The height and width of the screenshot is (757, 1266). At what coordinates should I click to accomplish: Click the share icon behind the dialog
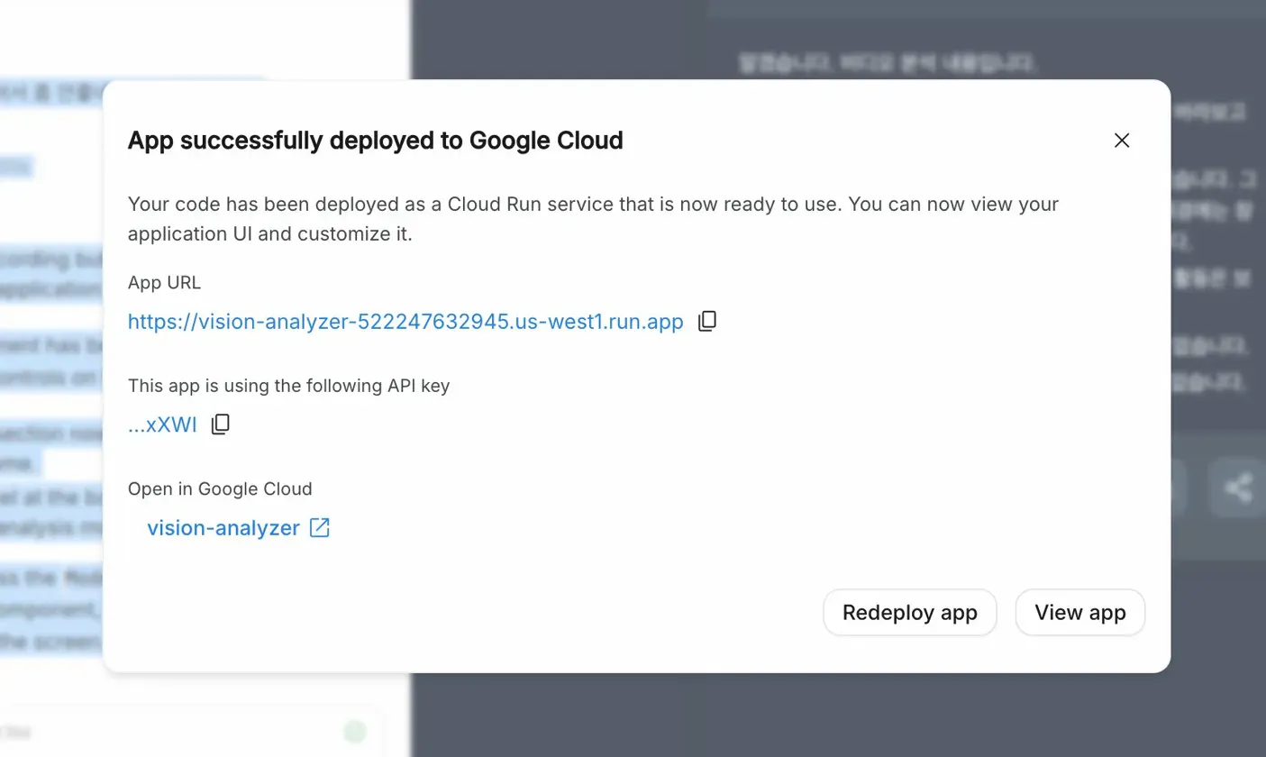[1239, 488]
